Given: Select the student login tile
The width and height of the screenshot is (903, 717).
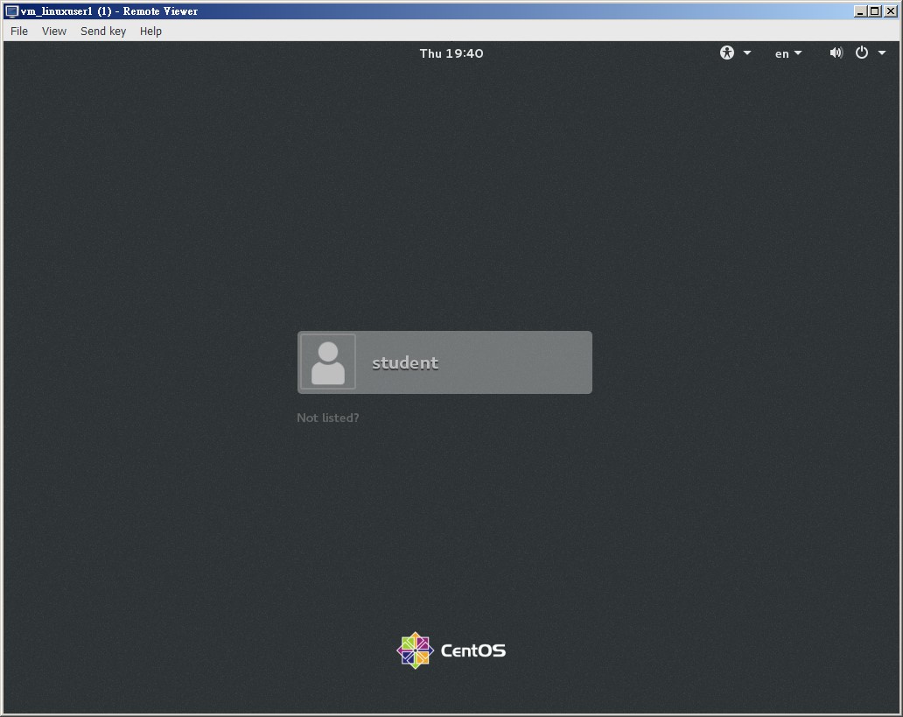Looking at the screenshot, I should (x=444, y=362).
